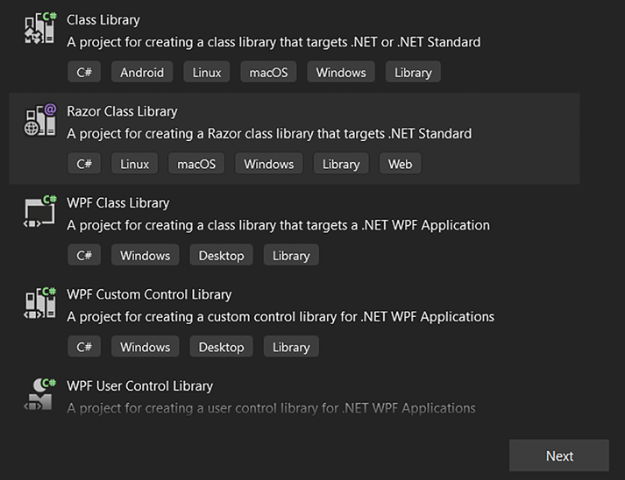Image resolution: width=625 pixels, height=480 pixels.
Task: Click the macOS tag under Class Library
Action: point(268,72)
